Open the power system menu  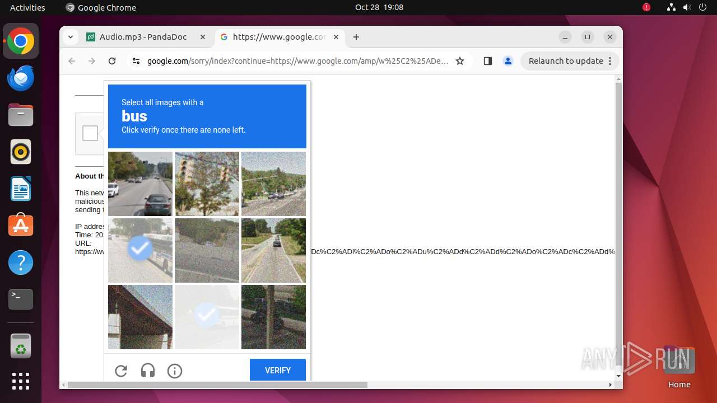click(702, 7)
